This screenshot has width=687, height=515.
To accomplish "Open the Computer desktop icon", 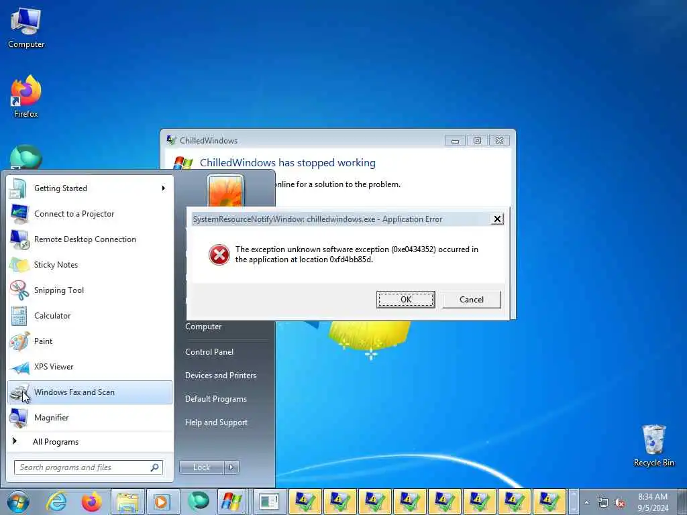I will tap(26, 27).
